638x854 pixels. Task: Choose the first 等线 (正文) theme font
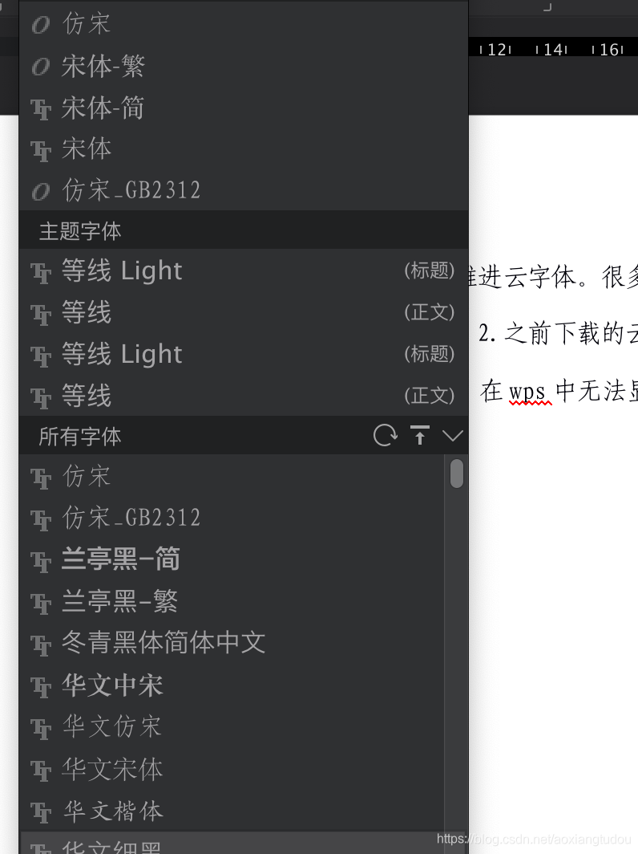[244, 313]
